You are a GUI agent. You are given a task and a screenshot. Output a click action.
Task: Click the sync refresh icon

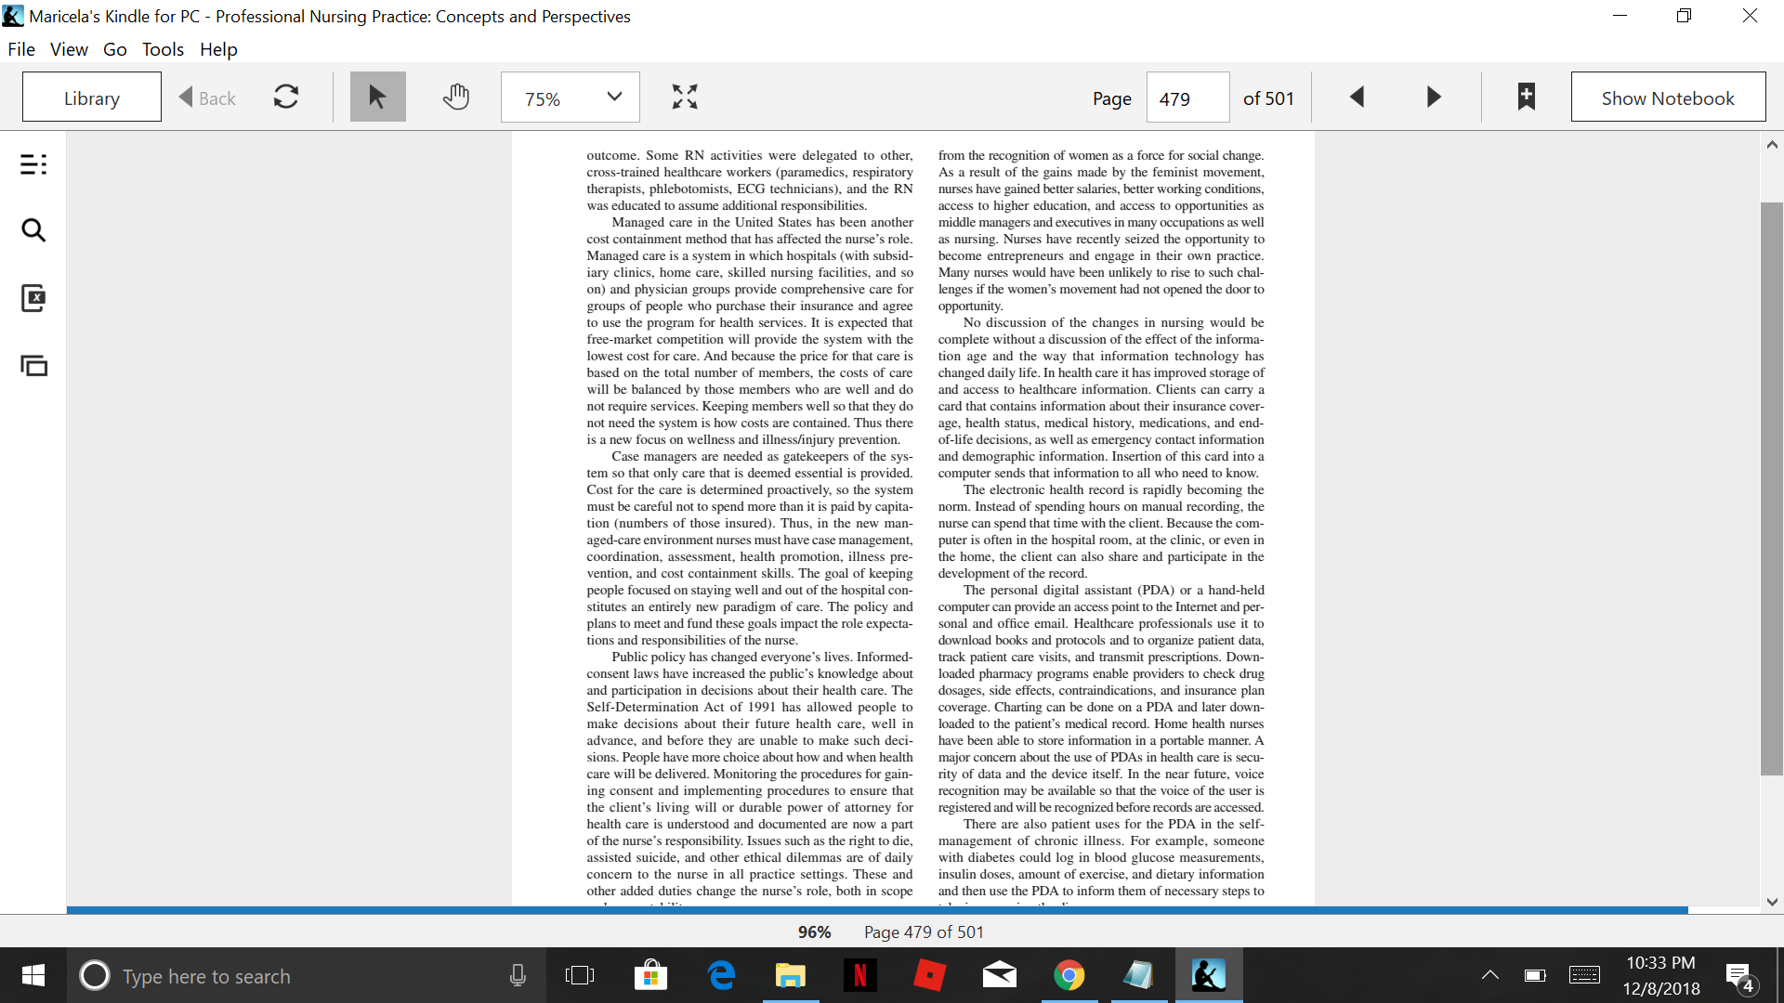[286, 98]
